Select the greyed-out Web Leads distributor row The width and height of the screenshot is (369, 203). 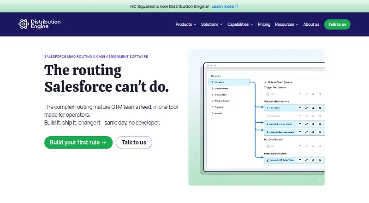click(294, 116)
